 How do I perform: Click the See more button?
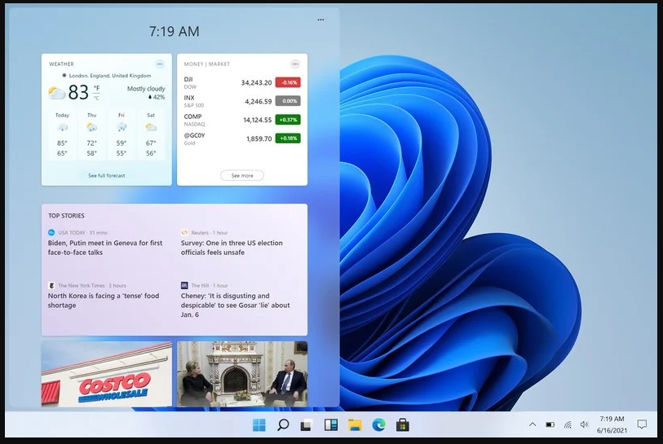click(242, 175)
